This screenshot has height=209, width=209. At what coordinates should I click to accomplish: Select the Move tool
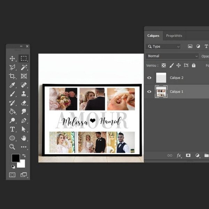(x=12, y=59)
